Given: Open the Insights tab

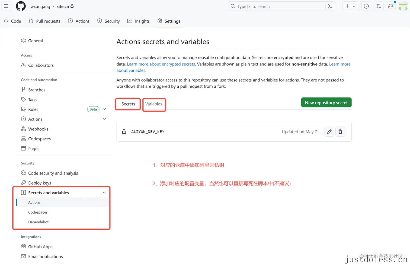Looking at the screenshot, I should click(x=139, y=21).
